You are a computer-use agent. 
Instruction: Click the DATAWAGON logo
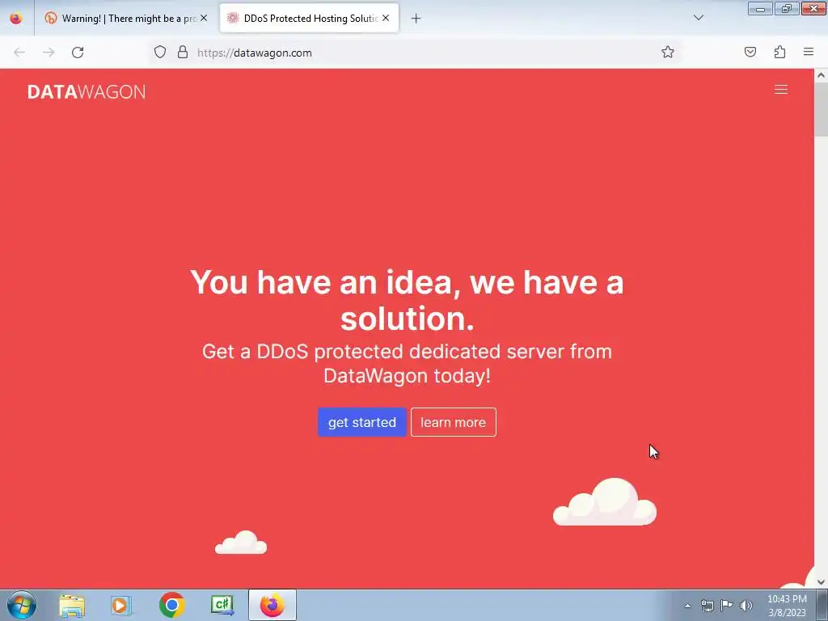[x=86, y=92]
